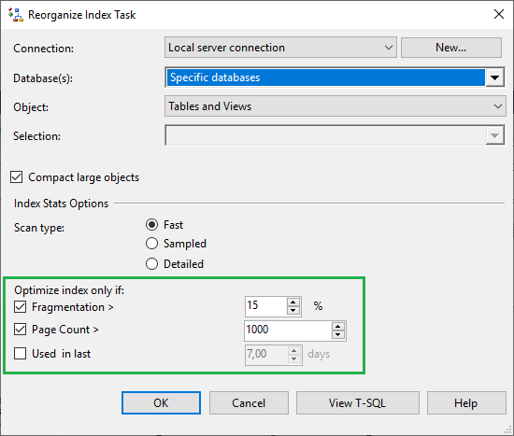Click the Optimize index only if label

[x=69, y=290]
